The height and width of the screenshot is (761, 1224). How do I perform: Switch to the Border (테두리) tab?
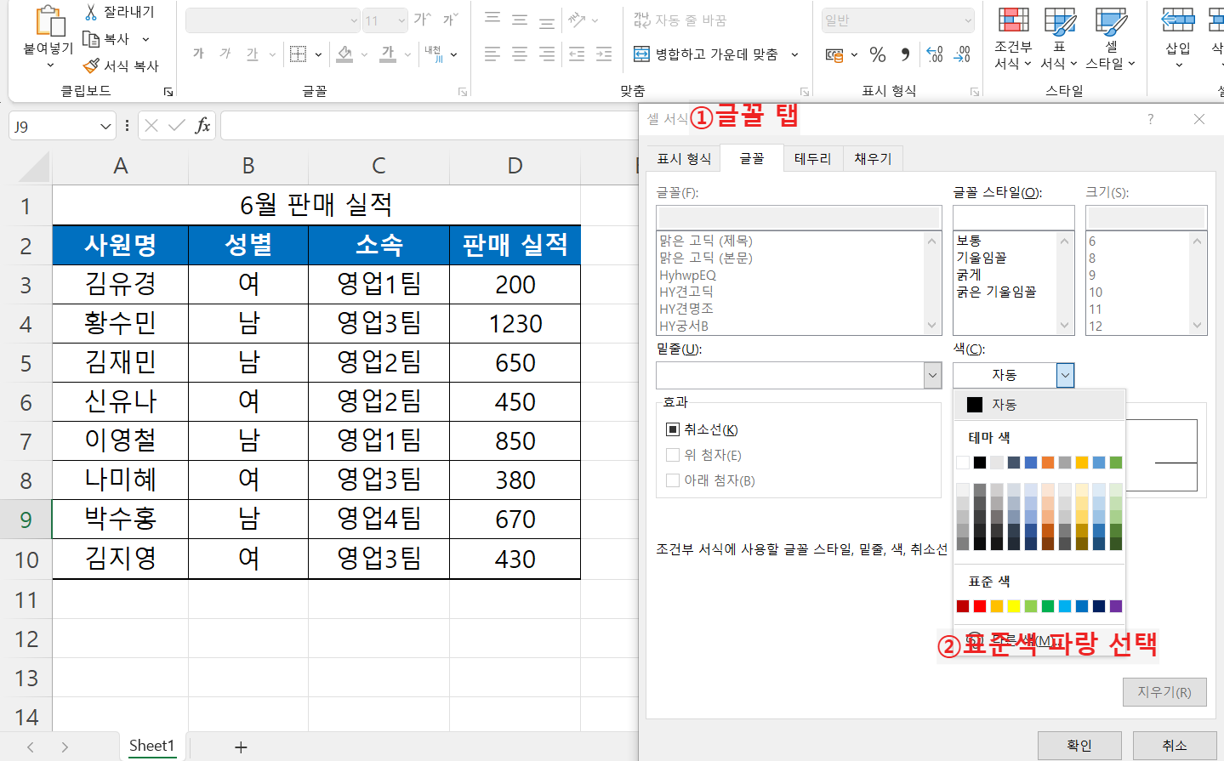click(811, 157)
